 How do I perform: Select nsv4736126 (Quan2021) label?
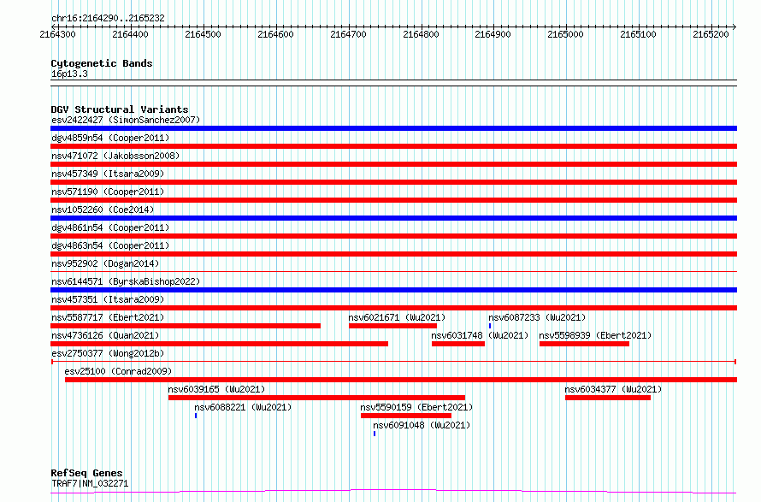105,335
